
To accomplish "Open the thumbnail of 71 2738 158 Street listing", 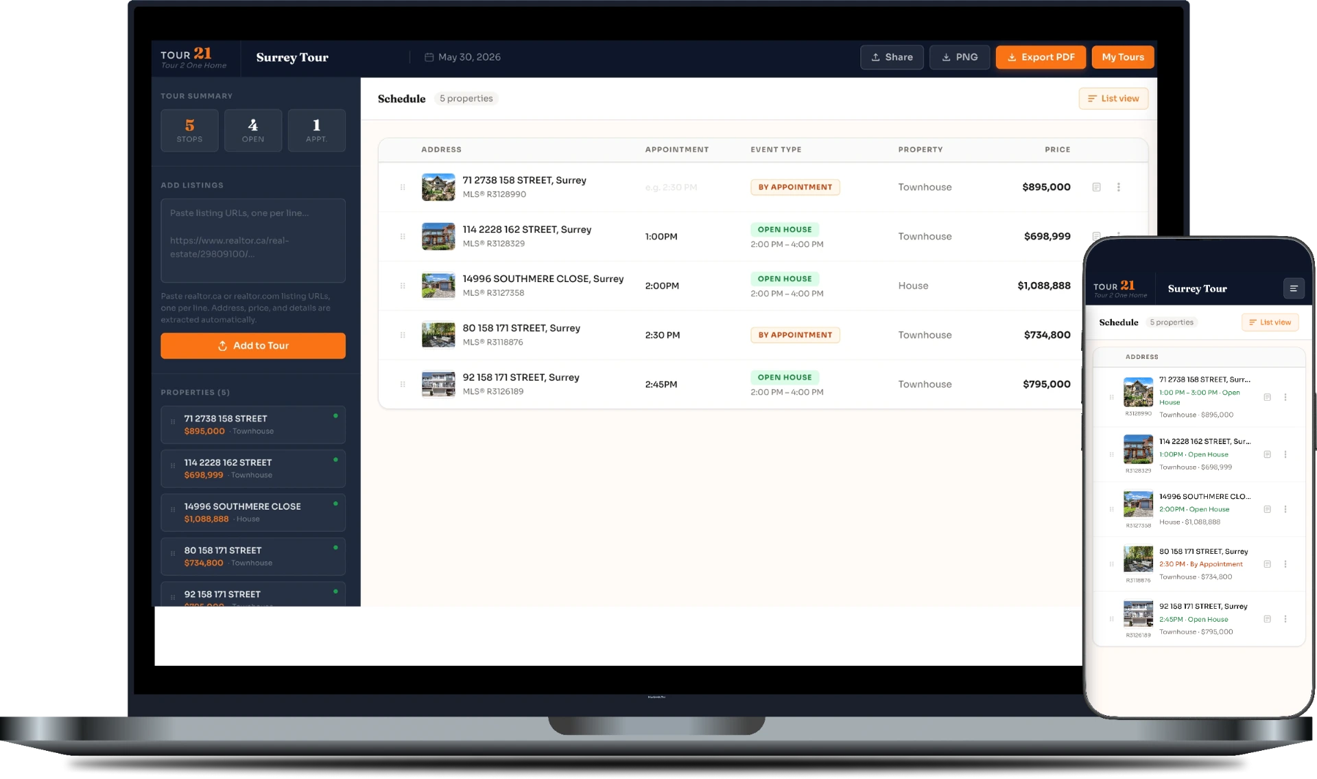I will pos(438,187).
